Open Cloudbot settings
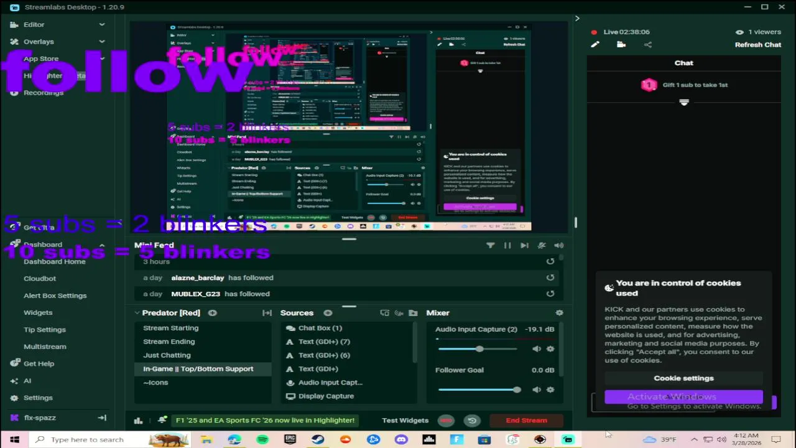The height and width of the screenshot is (448, 796). pos(40,279)
